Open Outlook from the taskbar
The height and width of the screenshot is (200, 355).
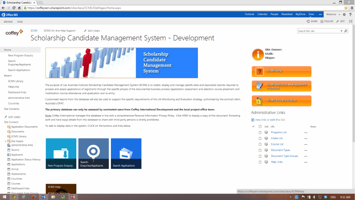[43, 197]
